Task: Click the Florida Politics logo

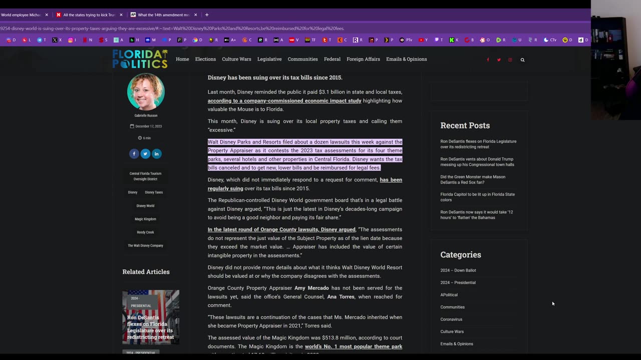Action: (140, 59)
